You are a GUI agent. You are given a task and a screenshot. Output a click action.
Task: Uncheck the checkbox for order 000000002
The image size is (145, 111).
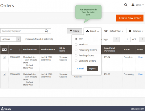tap(4, 57)
